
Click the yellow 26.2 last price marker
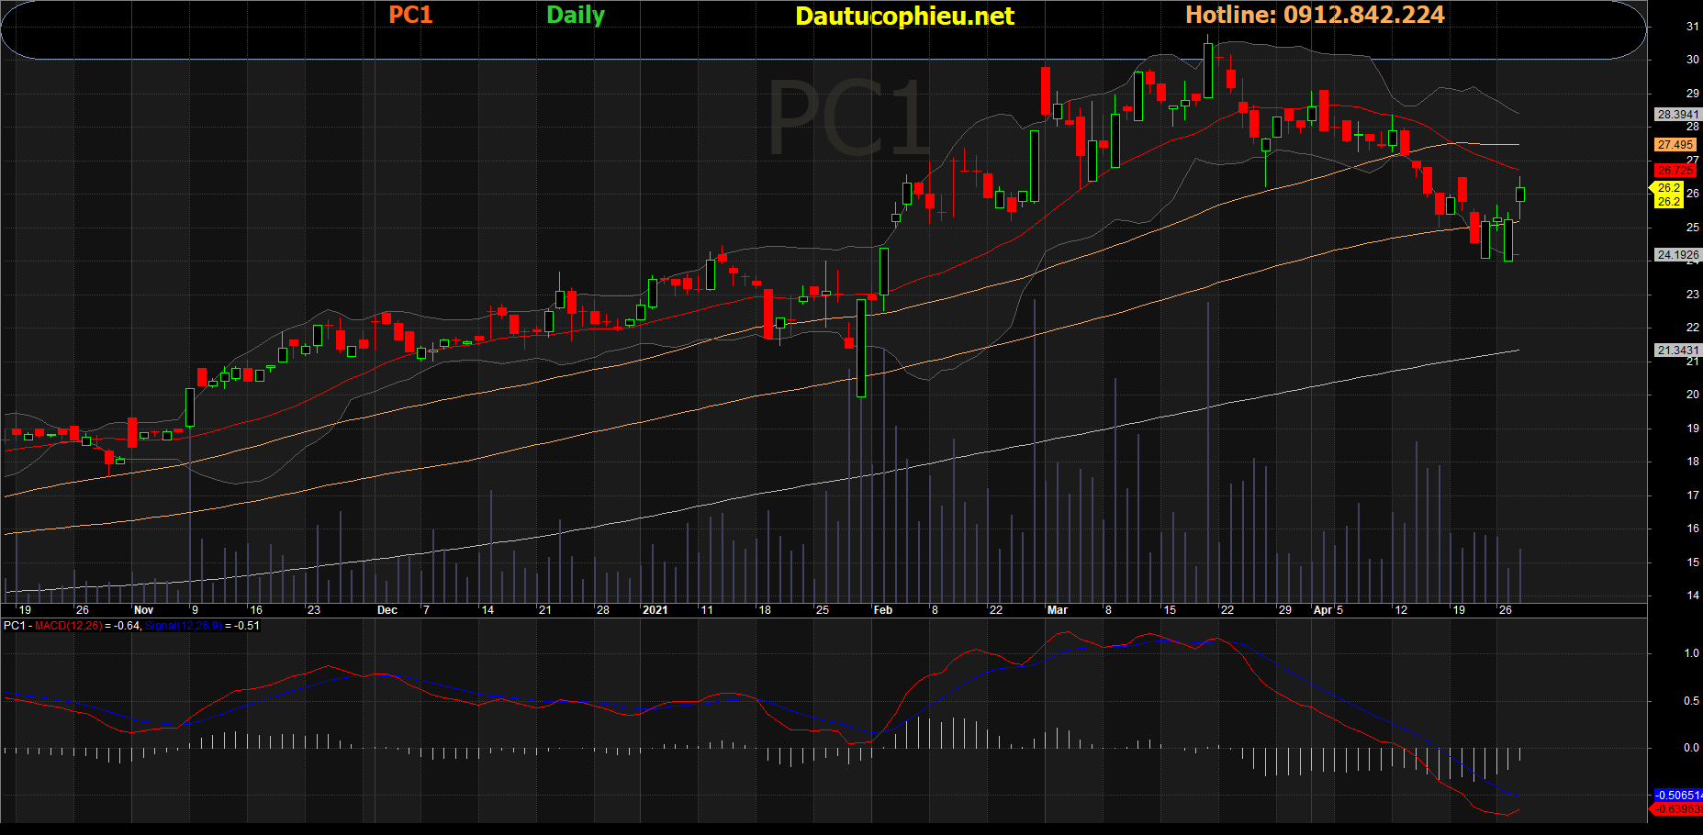click(1668, 188)
